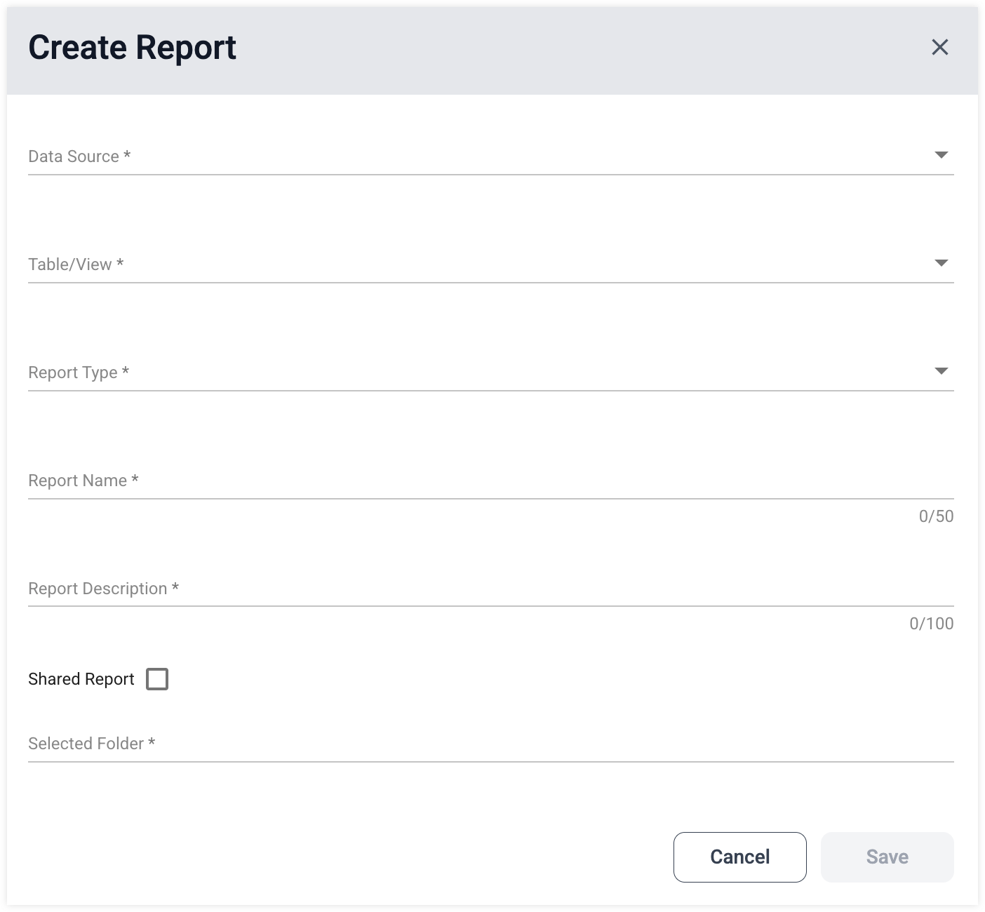This screenshot has width=985, height=912.
Task: Focus the Report Description field
Action: pyautogui.click(x=490, y=588)
